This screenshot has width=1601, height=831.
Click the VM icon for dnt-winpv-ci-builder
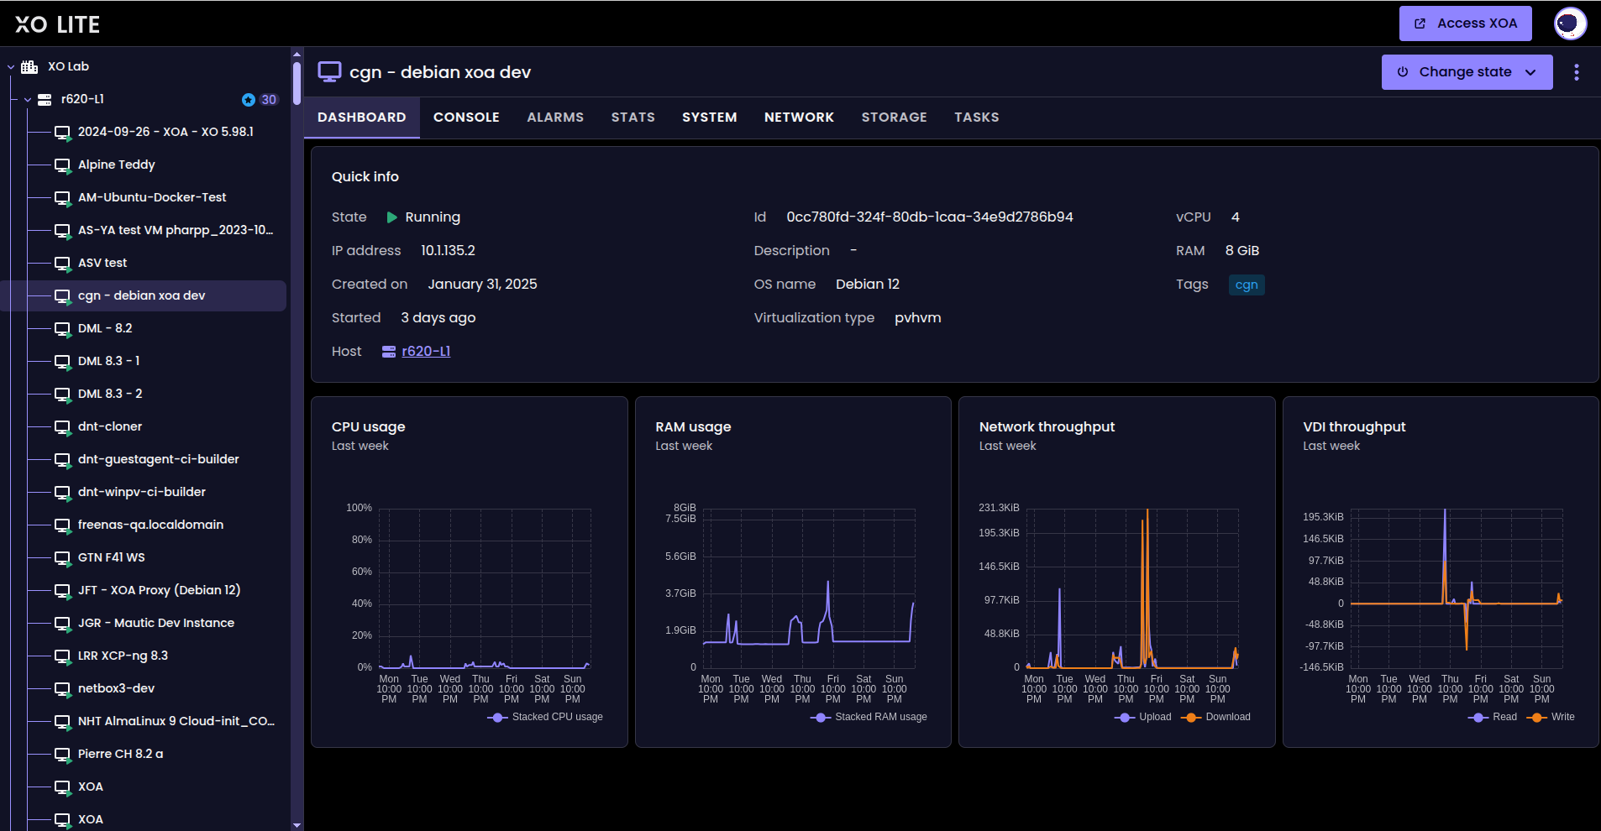click(x=62, y=493)
